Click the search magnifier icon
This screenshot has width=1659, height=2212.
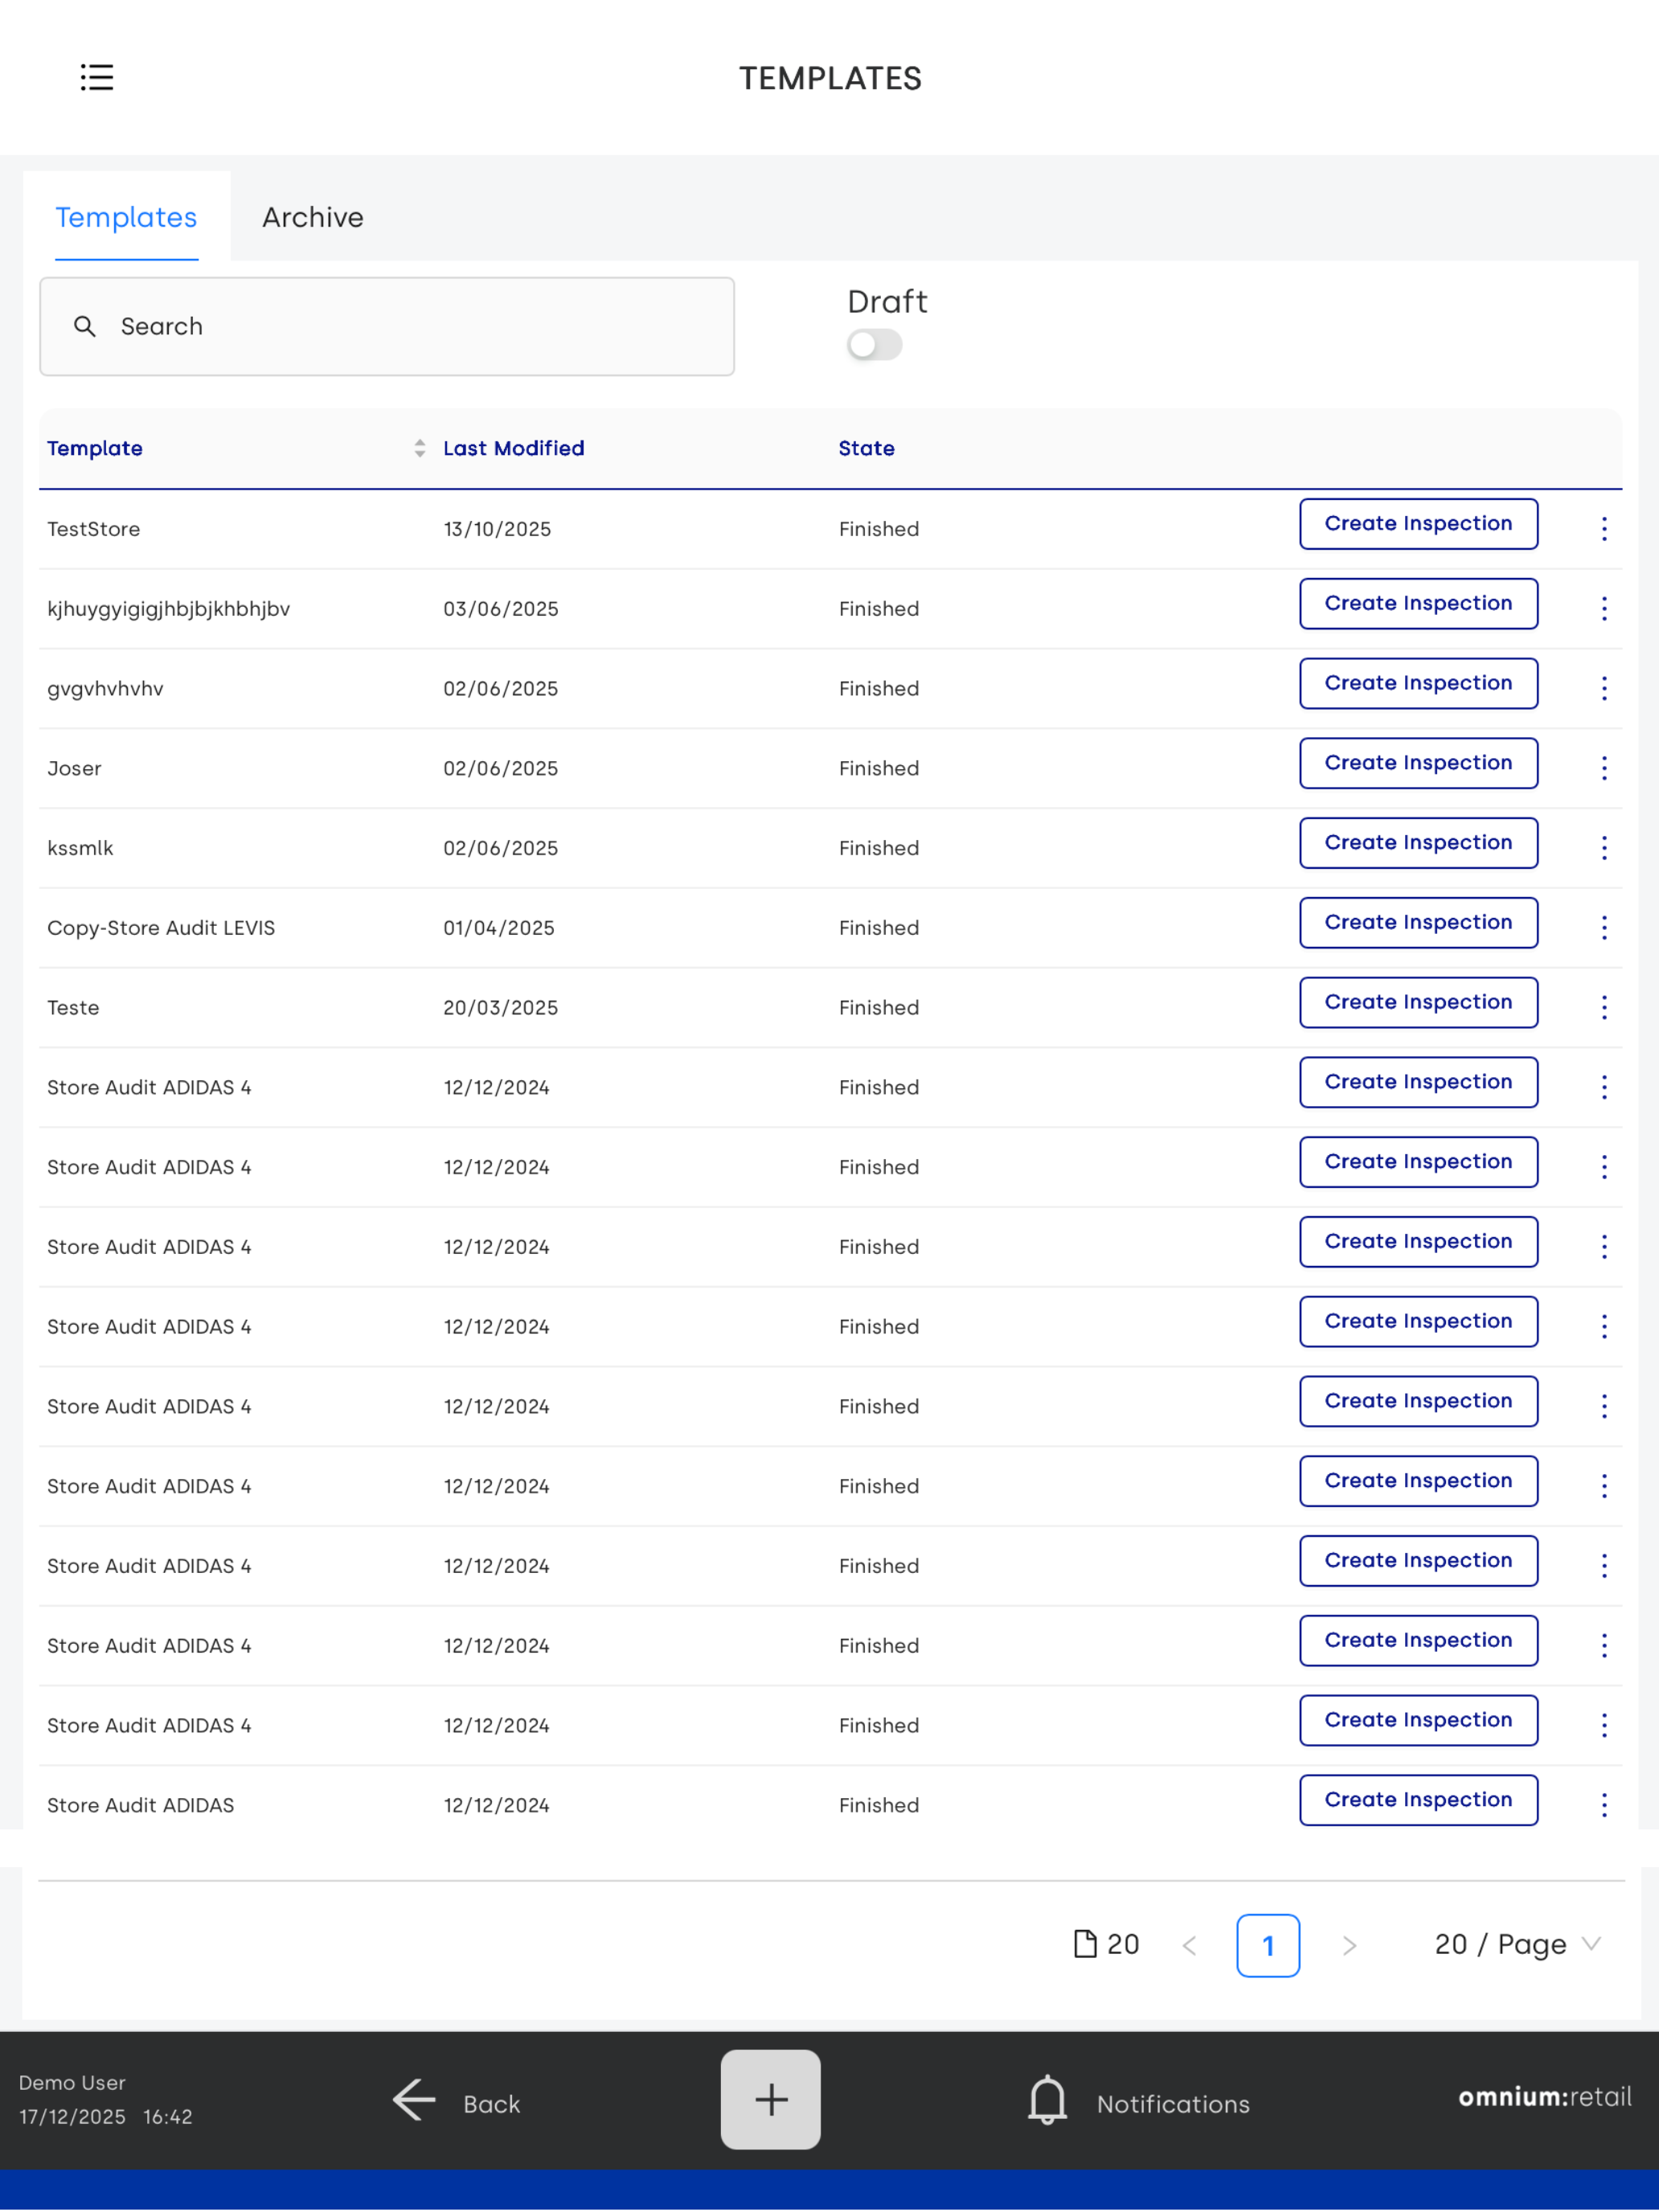[x=85, y=326]
